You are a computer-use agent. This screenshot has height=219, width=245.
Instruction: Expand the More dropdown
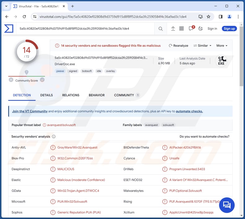[x=222, y=46]
